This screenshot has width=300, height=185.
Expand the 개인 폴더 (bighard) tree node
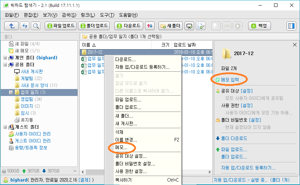tap(5, 58)
